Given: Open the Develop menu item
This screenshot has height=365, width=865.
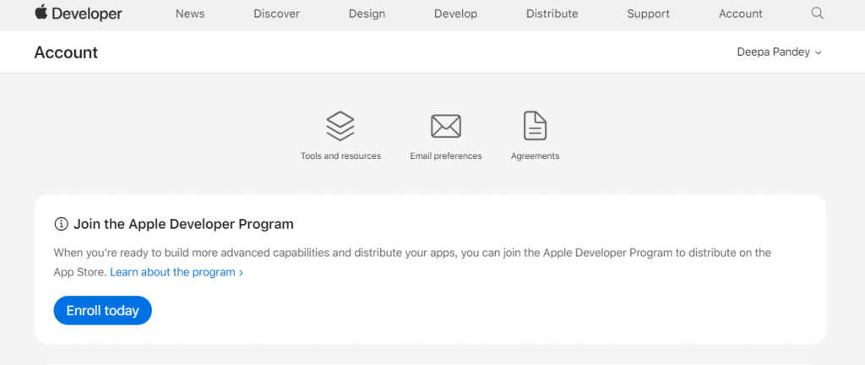Looking at the screenshot, I should pos(455,14).
